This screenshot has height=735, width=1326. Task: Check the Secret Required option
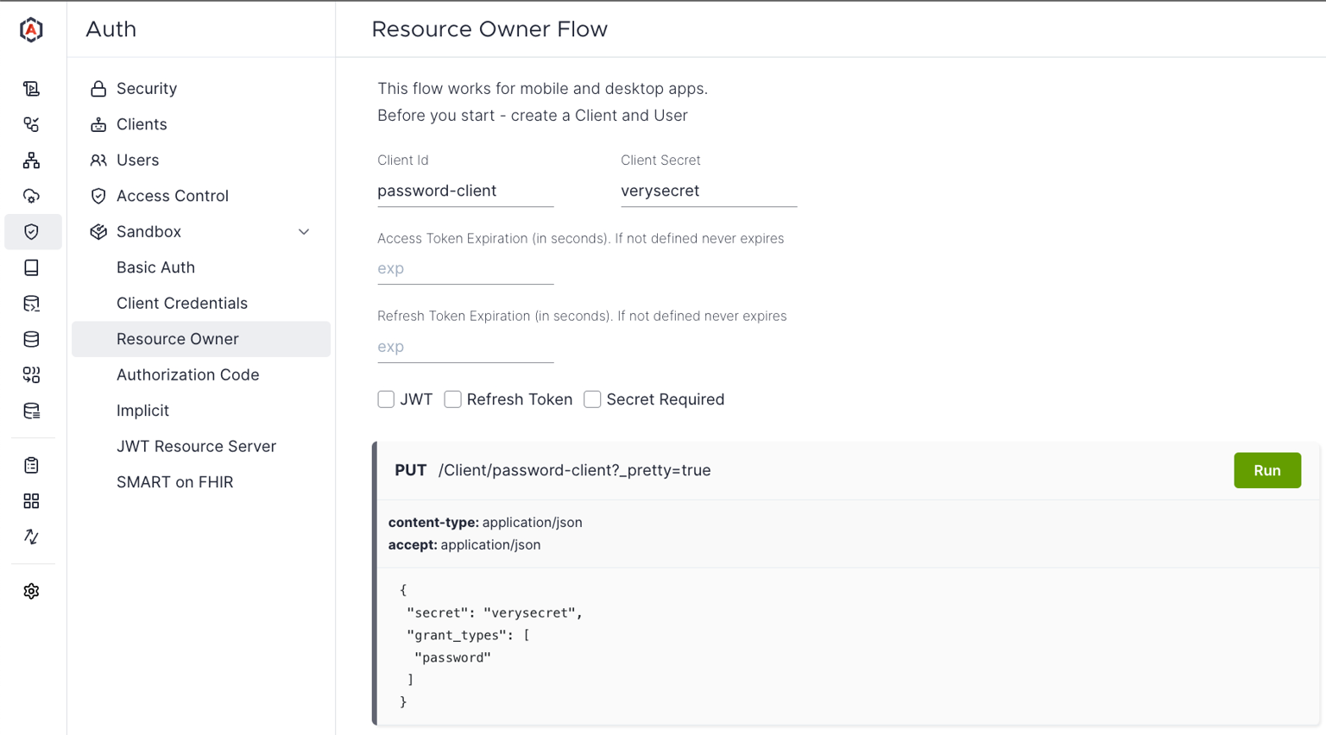592,399
